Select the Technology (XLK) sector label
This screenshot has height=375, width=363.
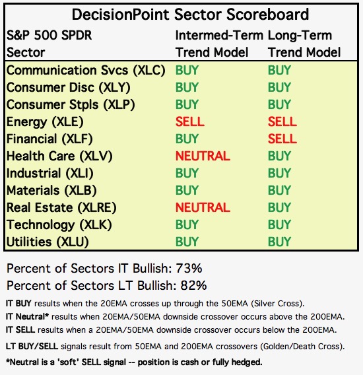pyautogui.click(x=59, y=225)
